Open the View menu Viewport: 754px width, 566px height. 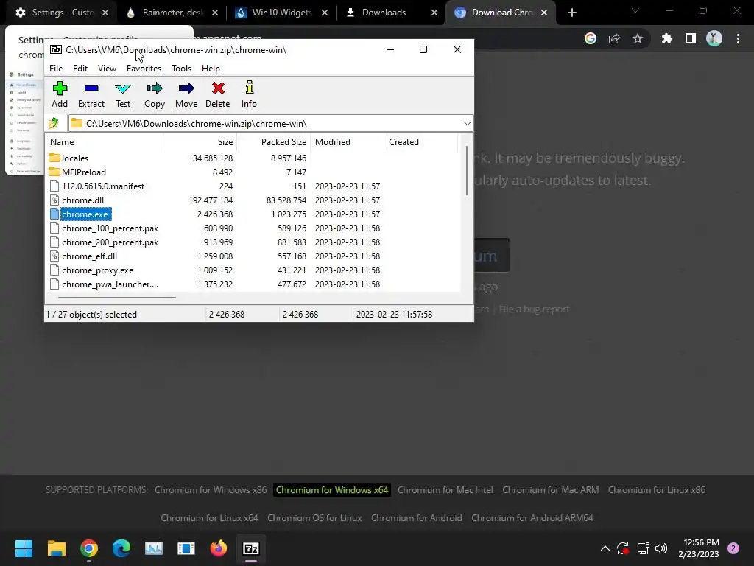107,69
